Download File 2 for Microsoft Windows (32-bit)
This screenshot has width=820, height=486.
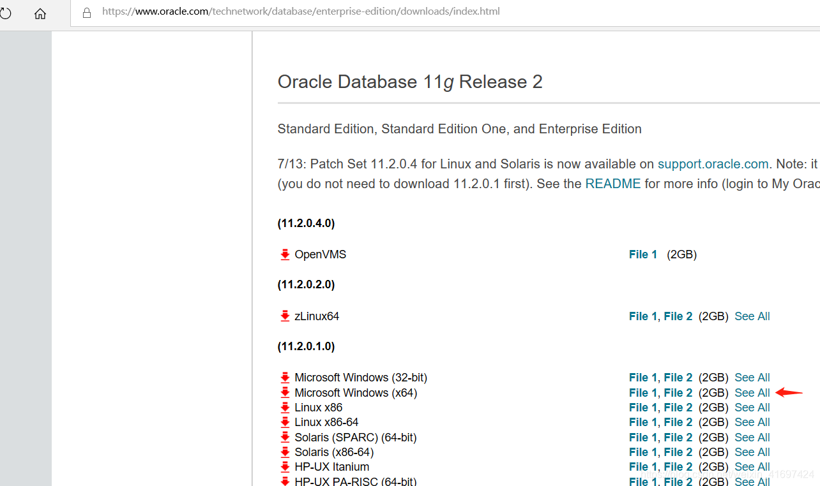678,378
